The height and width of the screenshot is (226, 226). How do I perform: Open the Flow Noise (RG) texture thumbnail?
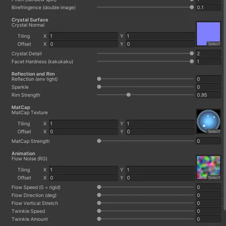pyautogui.click(x=208, y=168)
